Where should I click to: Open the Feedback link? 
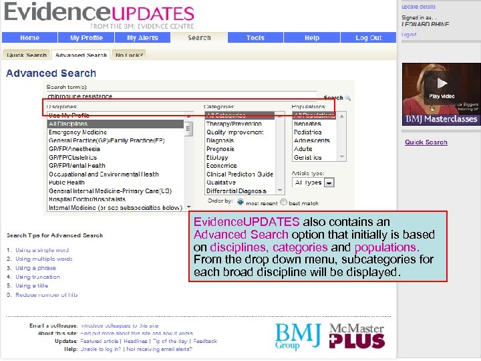pyautogui.click(x=205, y=341)
